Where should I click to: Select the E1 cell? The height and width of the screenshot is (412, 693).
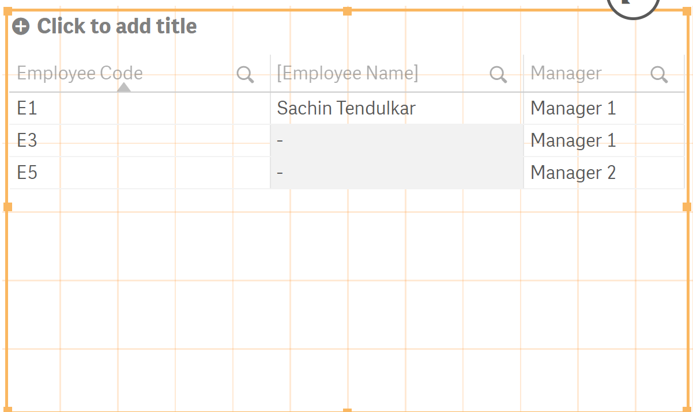click(x=27, y=108)
